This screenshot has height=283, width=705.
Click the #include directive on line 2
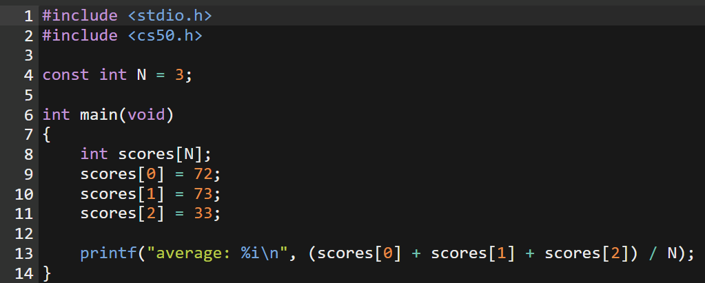(x=80, y=36)
